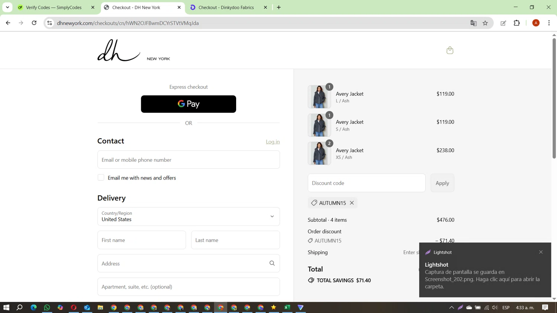Click the Avery Jacket XS / Ash thumbnail

319,153
